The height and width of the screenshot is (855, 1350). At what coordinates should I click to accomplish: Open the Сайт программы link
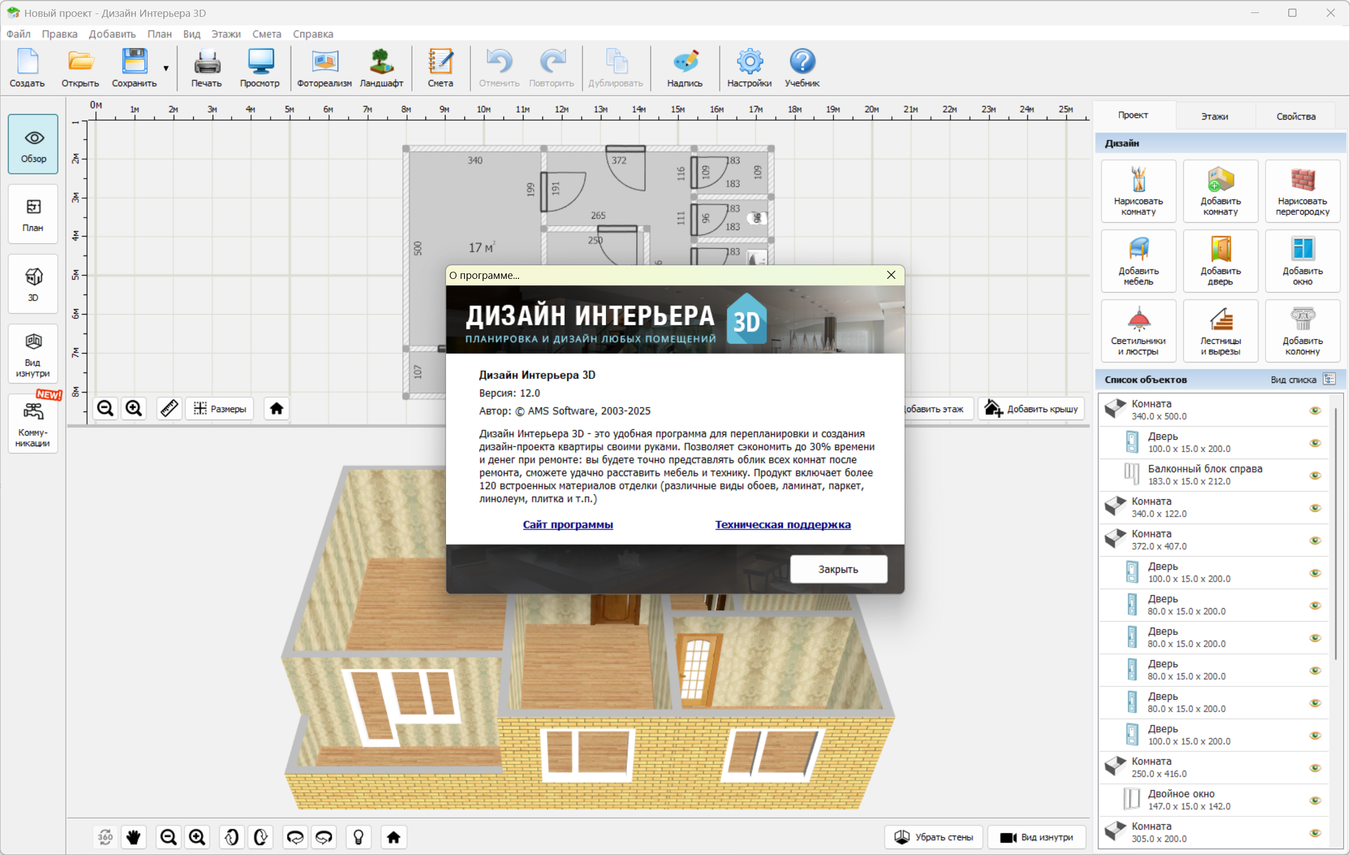[567, 524]
